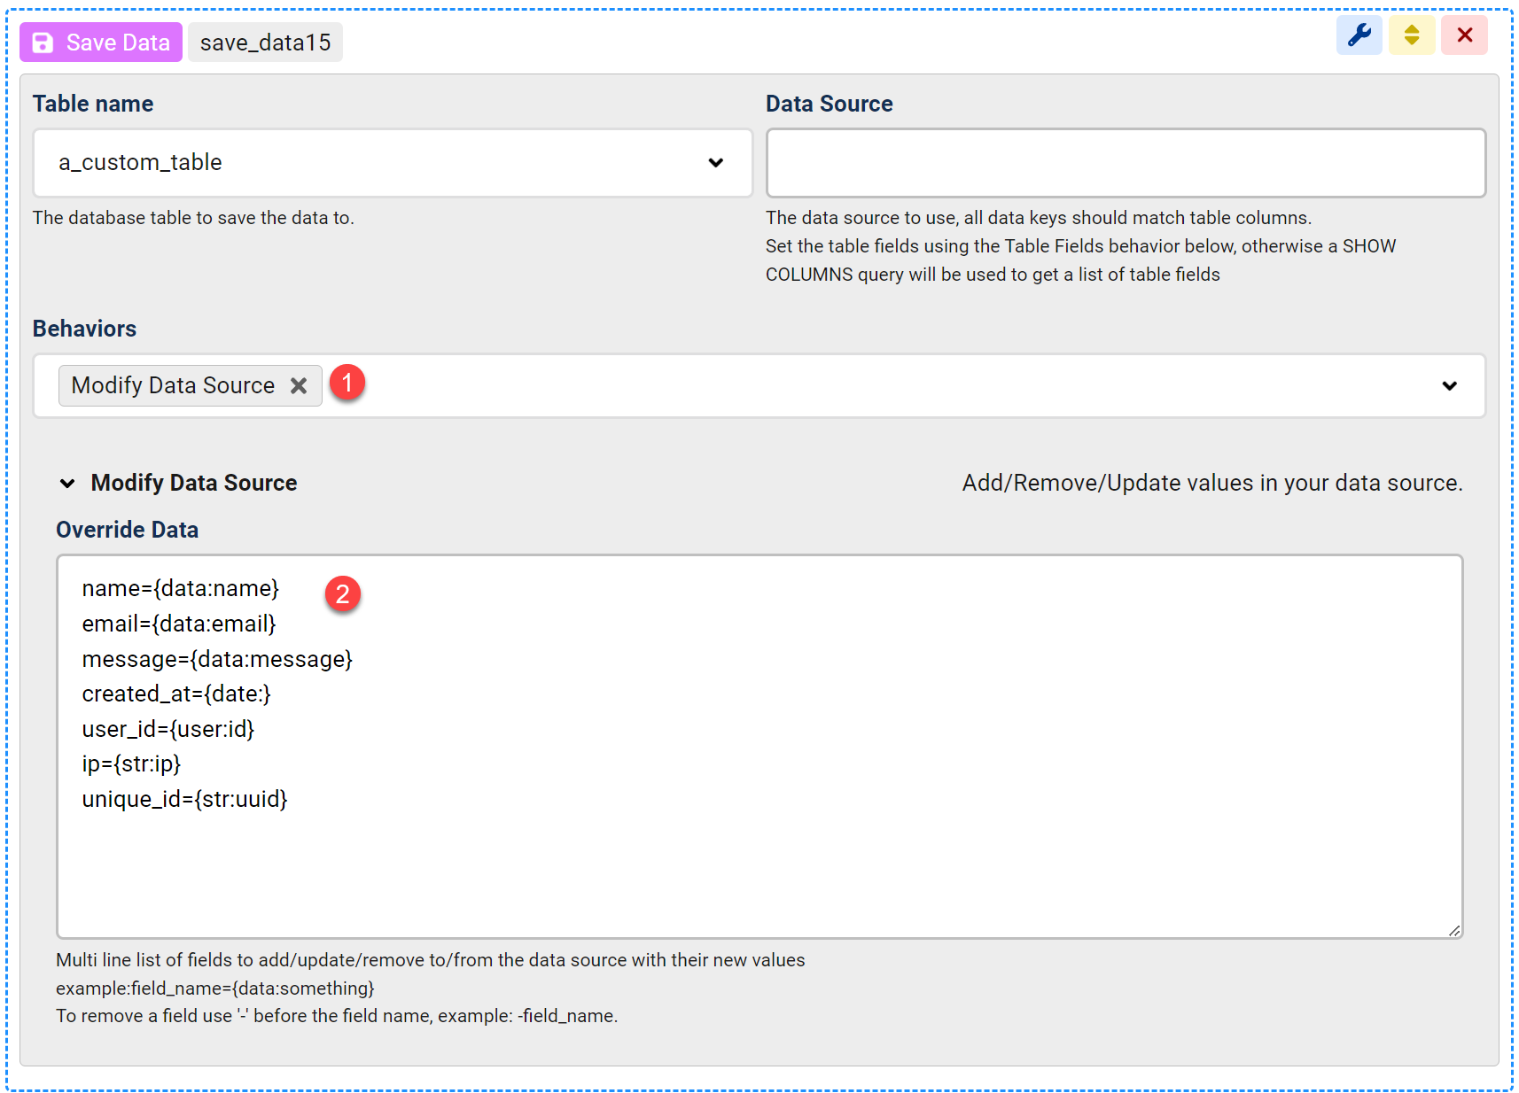Click the Modify Data Source tag text
Screen dimensions: 1519x1093
click(173, 386)
